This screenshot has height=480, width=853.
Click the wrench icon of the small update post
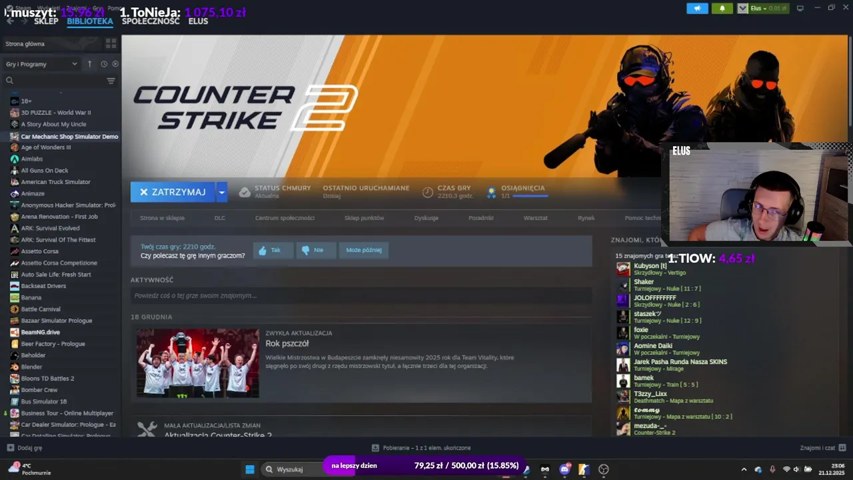(147, 430)
